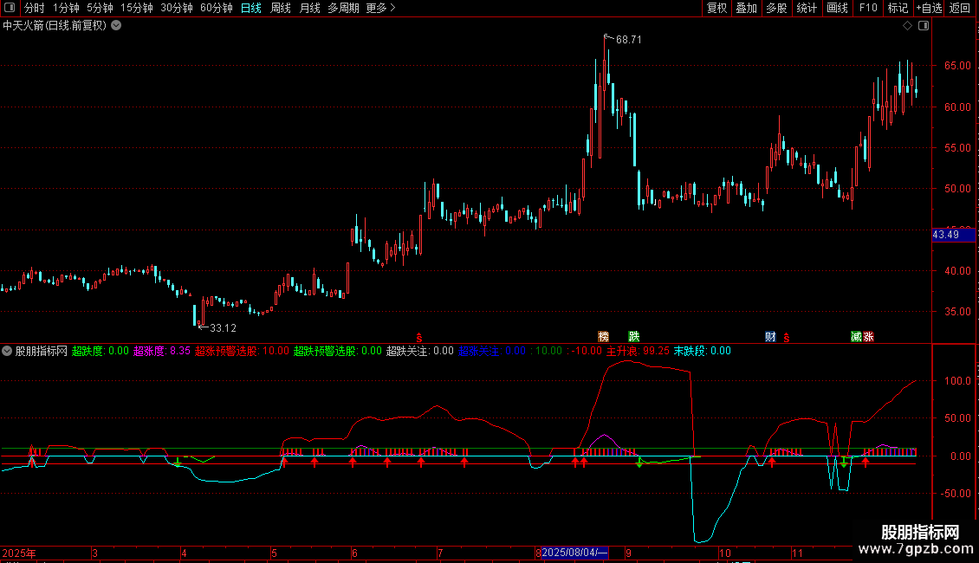Viewport: 979px width, 563px height.
Task: Click the blue 财 marker icon
Action: pos(770,336)
